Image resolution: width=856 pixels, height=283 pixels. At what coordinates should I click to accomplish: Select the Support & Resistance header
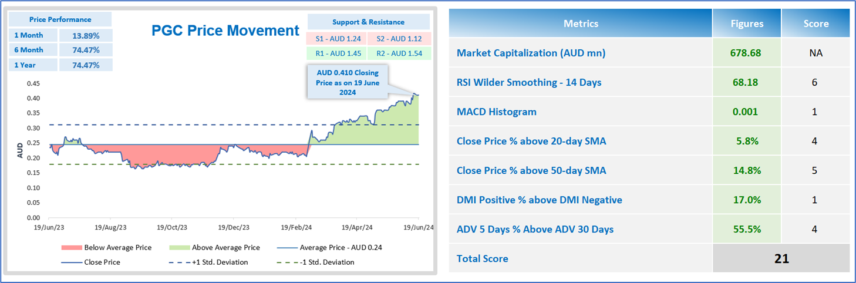point(368,22)
